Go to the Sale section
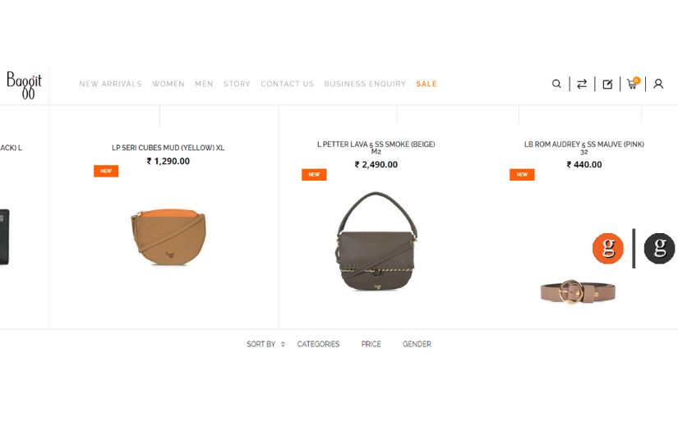The height and width of the screenshot is (431, 678). point(427,84)
